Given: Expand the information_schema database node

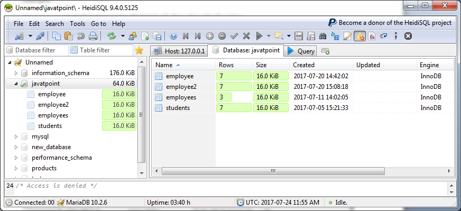Looking at the screenshot, I should (x=16, y=73).
